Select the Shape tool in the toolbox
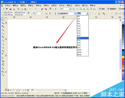Viewport: 125px width, 98px height. coord(2,23)
